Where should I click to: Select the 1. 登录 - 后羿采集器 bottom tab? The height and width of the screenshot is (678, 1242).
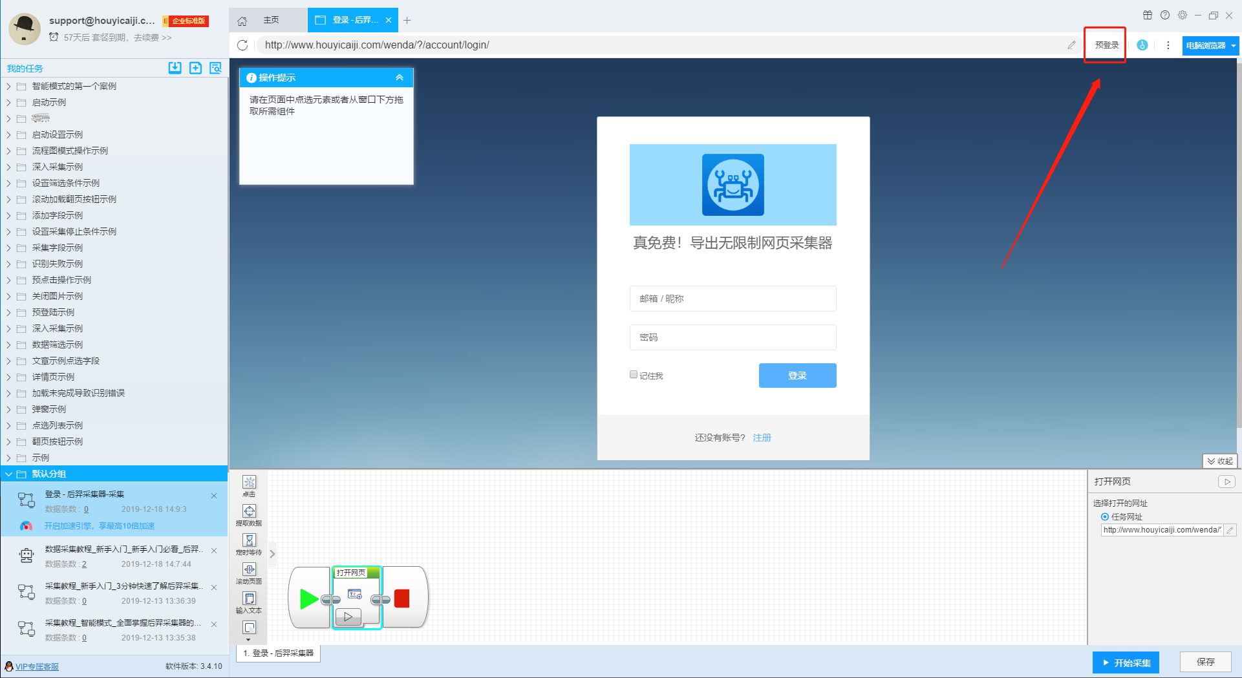coord(279,653)
